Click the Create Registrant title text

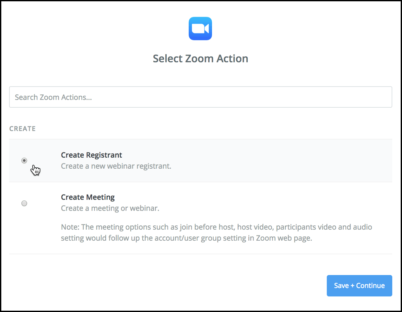click(91, 155)
